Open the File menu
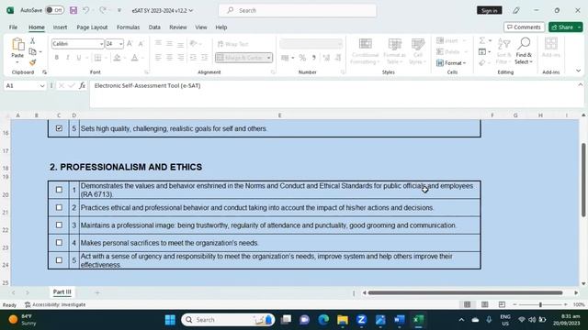This screenshot has height=330, width=588. click(x=13, y=27)
